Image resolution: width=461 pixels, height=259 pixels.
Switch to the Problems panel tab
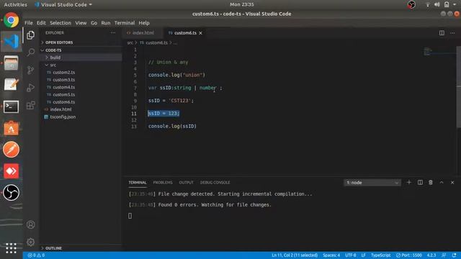pyautogui.click(x=163, y=183)
